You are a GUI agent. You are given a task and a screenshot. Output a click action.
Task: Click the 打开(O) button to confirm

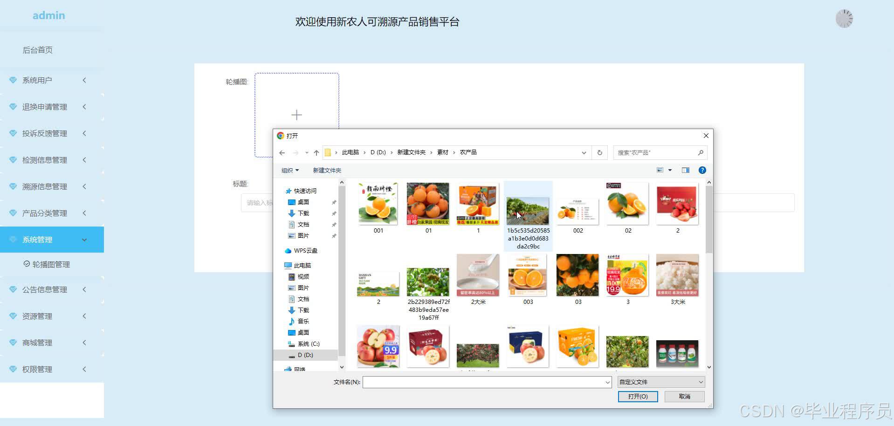(x=638, y=396)
